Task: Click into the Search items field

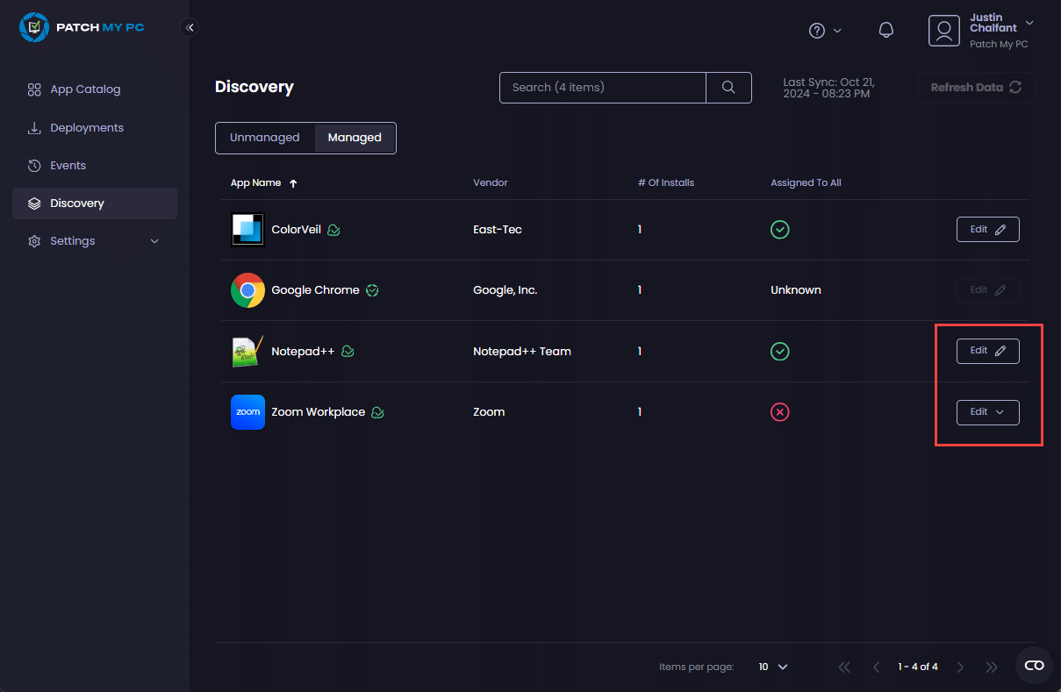Action: tap(602, 88)
